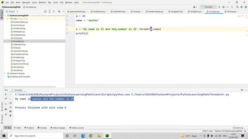Open wrench settings icon in Run panel

(6, 99)
